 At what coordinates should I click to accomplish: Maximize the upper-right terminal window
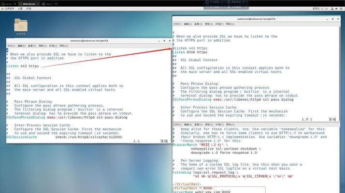(332, 19)
